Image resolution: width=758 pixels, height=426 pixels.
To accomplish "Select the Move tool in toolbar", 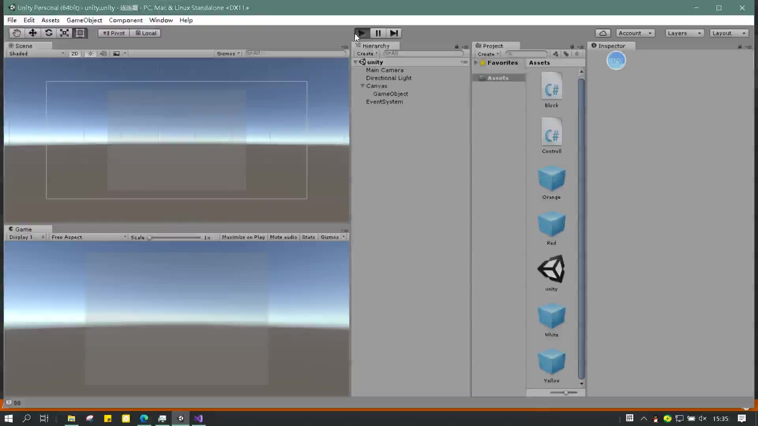I will [32, 33].
